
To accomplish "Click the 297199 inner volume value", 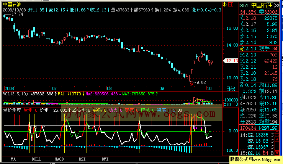I will (268, 128).
